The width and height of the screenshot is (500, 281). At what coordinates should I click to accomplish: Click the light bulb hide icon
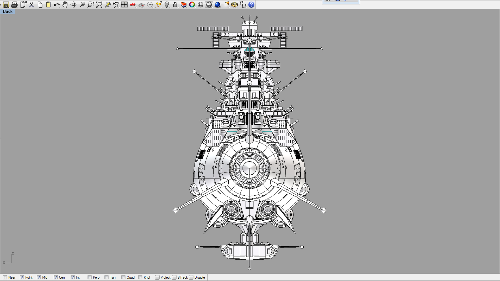(x=167, y=5)
